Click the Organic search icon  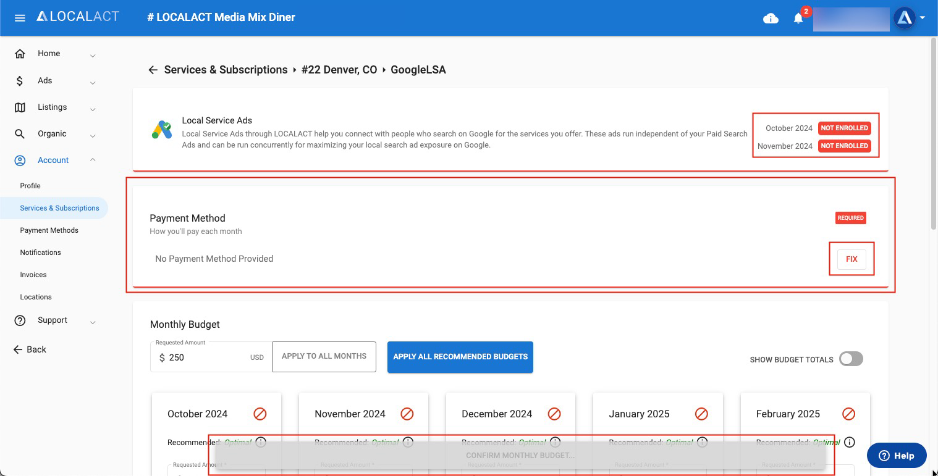pos(20,134)
